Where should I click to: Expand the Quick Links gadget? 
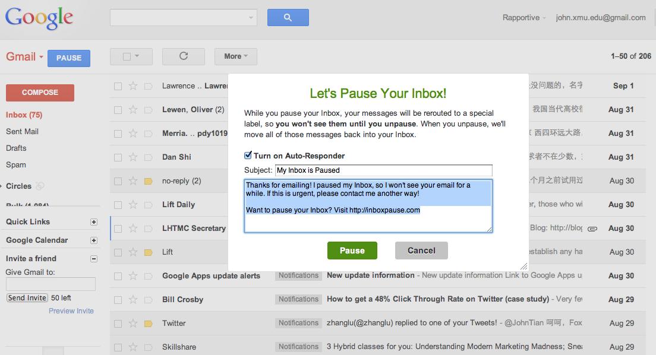[94, 222]
